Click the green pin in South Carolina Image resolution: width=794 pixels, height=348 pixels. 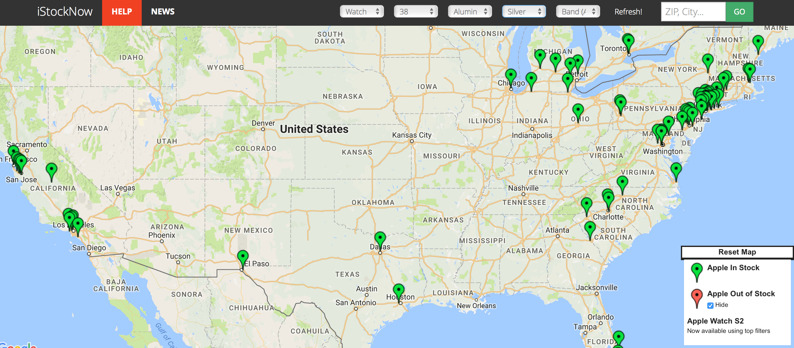590,228
